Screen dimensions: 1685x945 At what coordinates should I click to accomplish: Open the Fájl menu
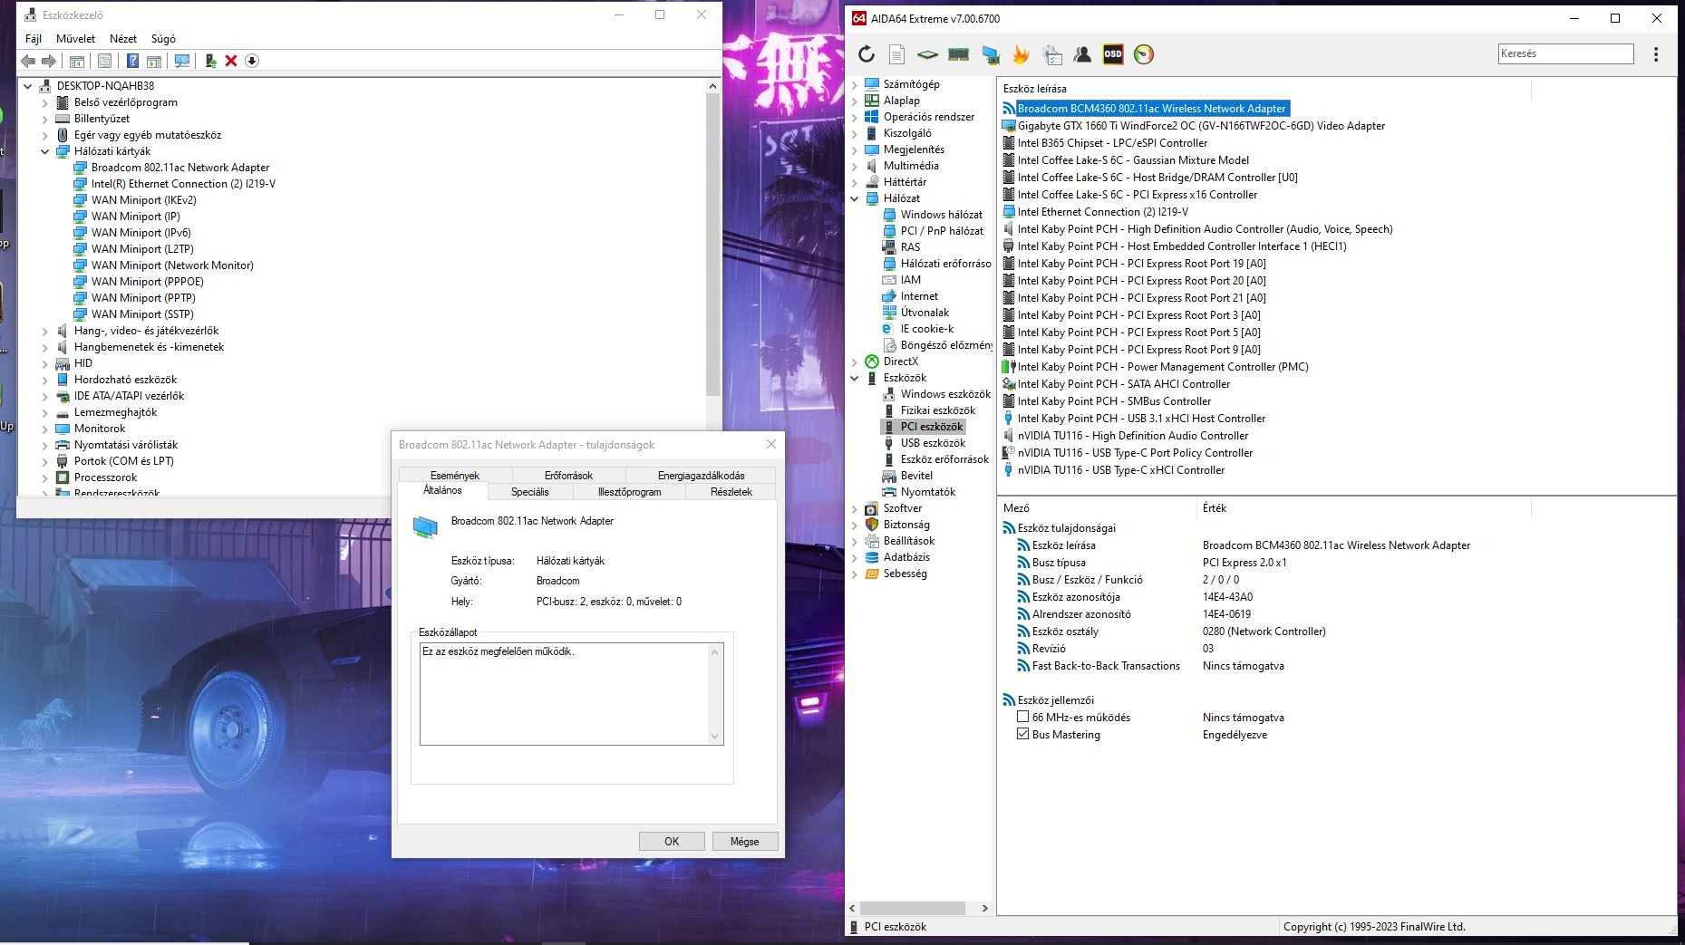point(34,39)
